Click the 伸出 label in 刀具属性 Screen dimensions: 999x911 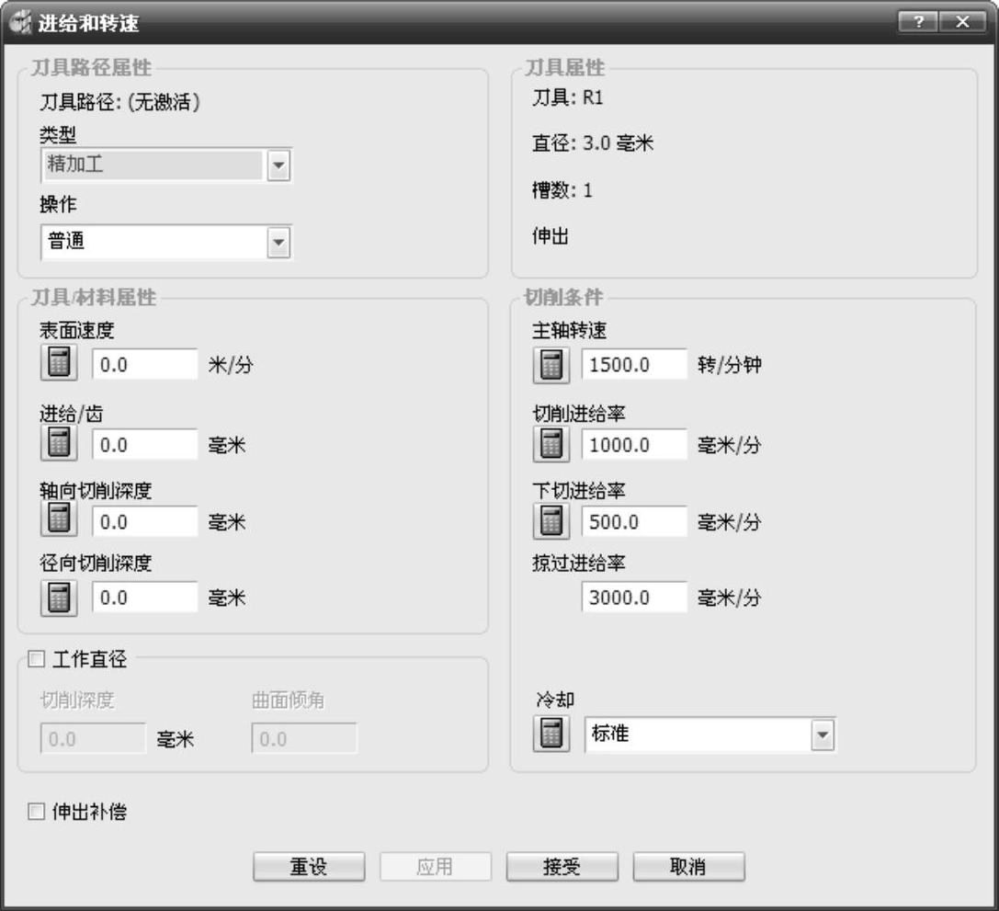[551, 236]
